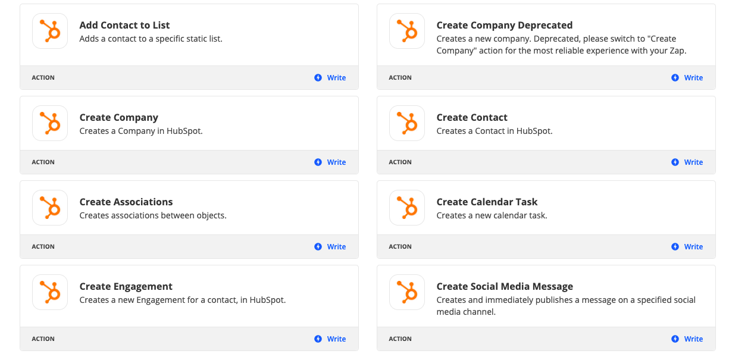
Task: Click ACTION label under Creates a Company in HubSpot
Action: click(x=43, y=162)
